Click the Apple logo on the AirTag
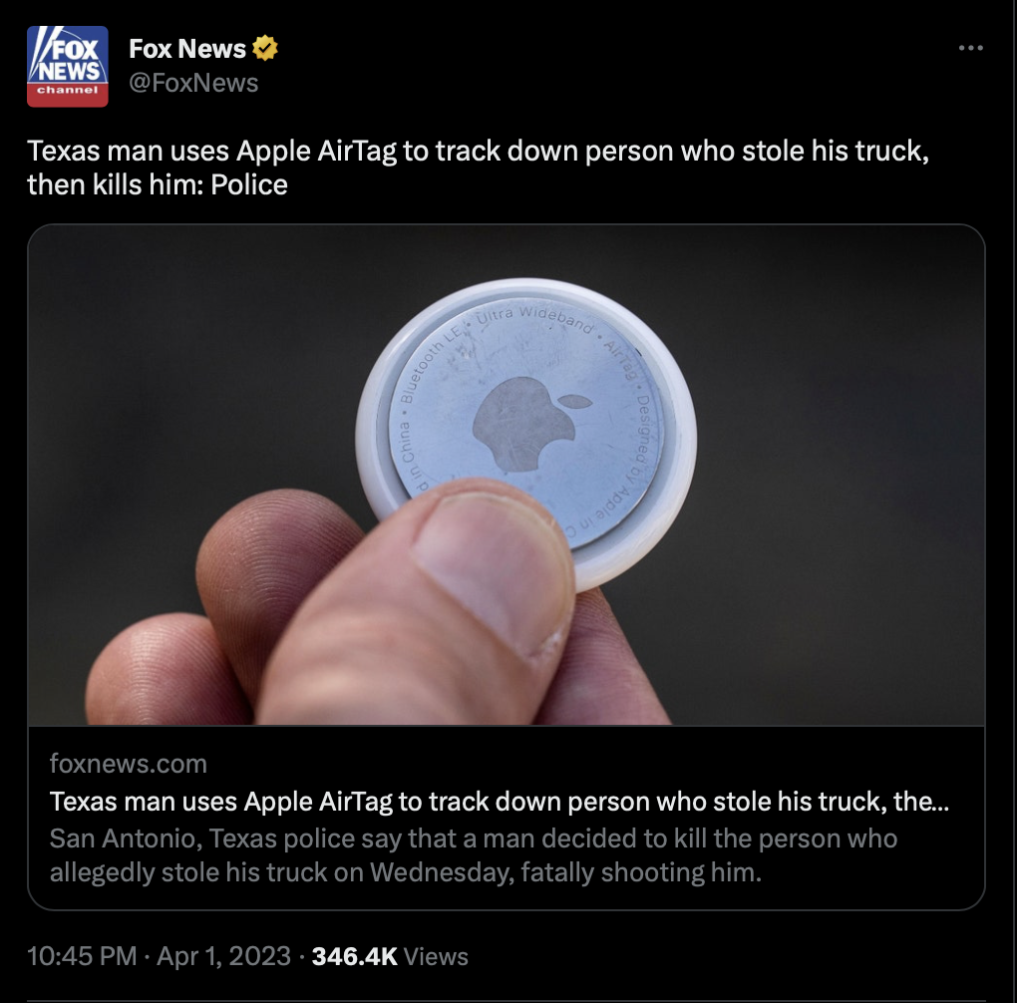Viewport: 1017px width, 1003px height. point(530,423)
